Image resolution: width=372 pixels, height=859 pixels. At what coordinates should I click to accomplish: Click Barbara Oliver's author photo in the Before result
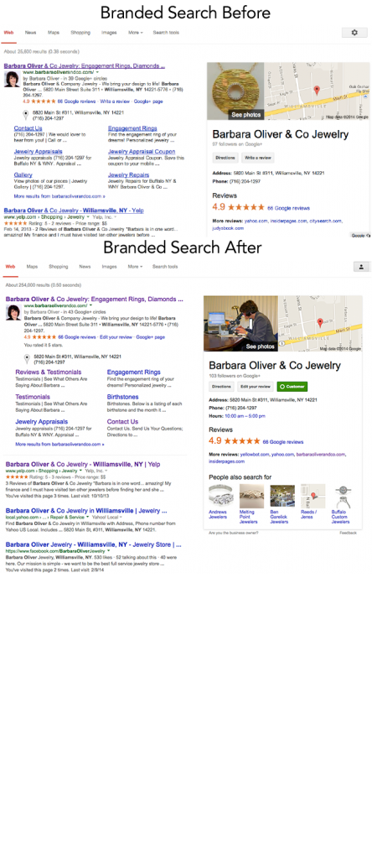(x=12, y=80)
